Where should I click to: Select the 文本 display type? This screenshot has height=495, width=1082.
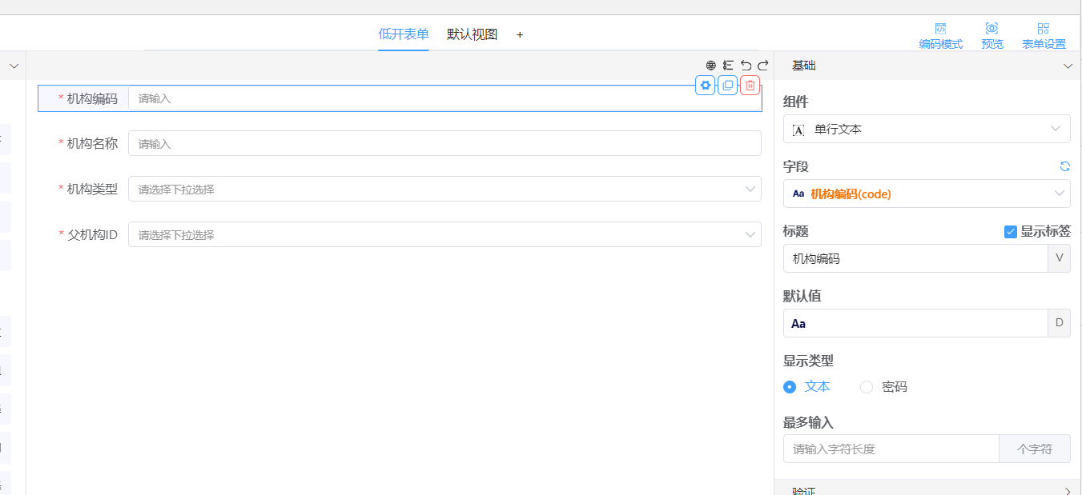pos(790,387)
